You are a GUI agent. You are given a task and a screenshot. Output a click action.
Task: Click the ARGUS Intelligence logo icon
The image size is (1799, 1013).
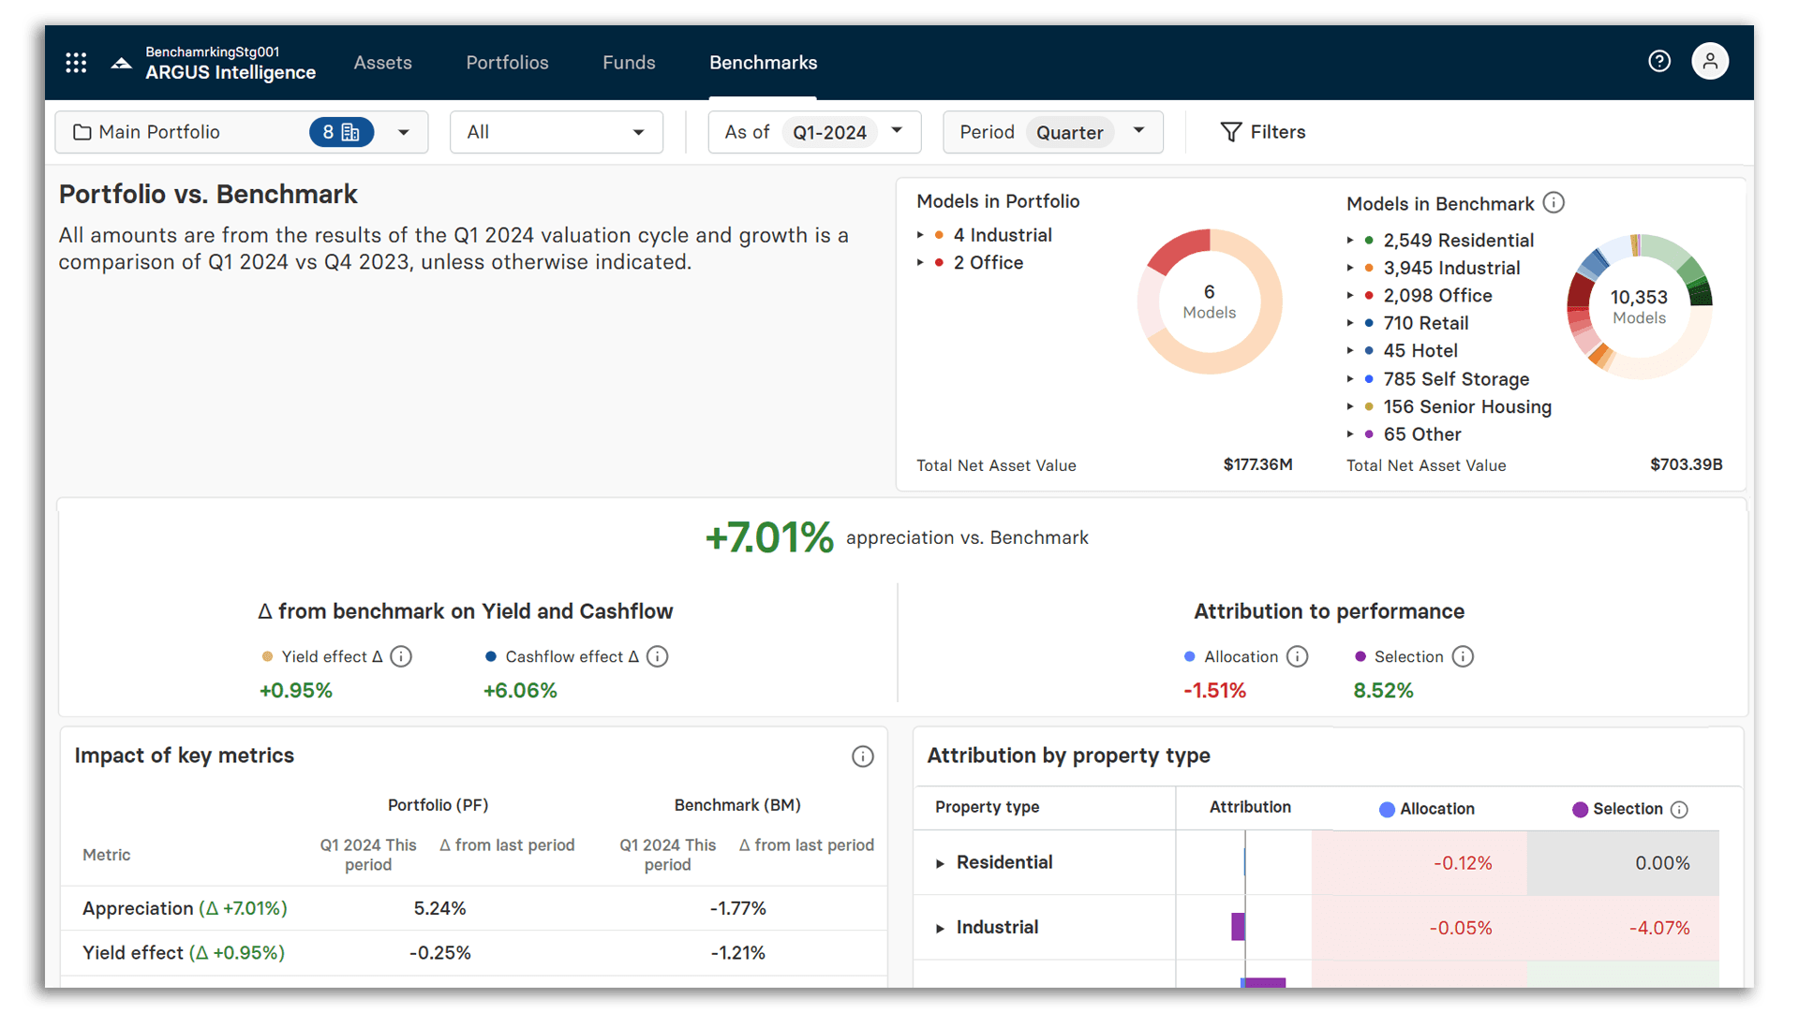point(121,62)
